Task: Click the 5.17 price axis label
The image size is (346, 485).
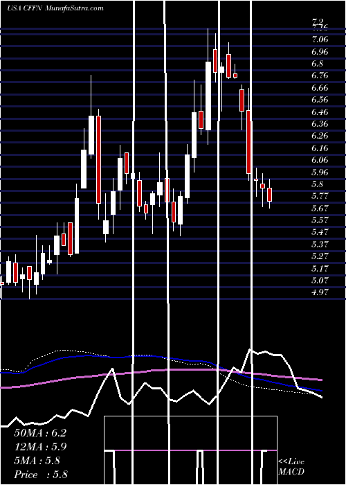Action: pyautogui.click(x=320, y=269)
